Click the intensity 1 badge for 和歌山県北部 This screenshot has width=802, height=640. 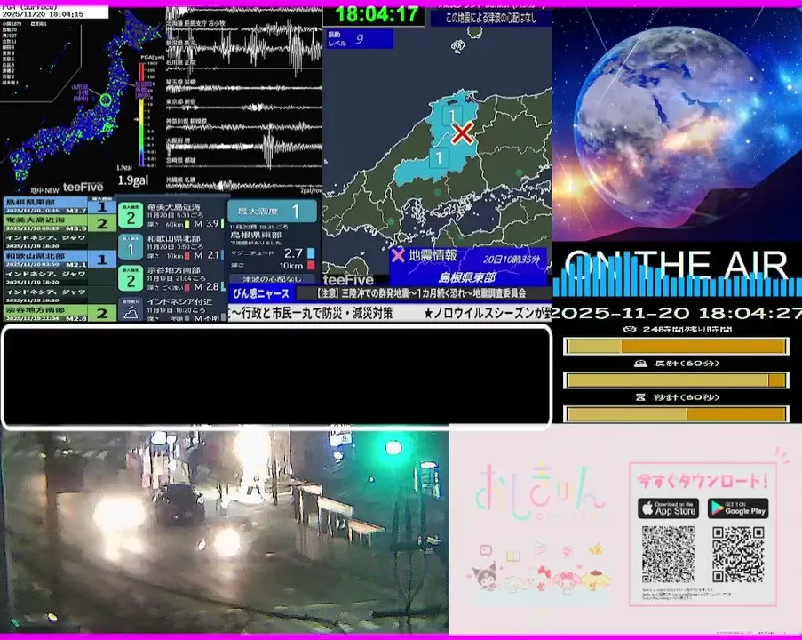click(131, 247)
